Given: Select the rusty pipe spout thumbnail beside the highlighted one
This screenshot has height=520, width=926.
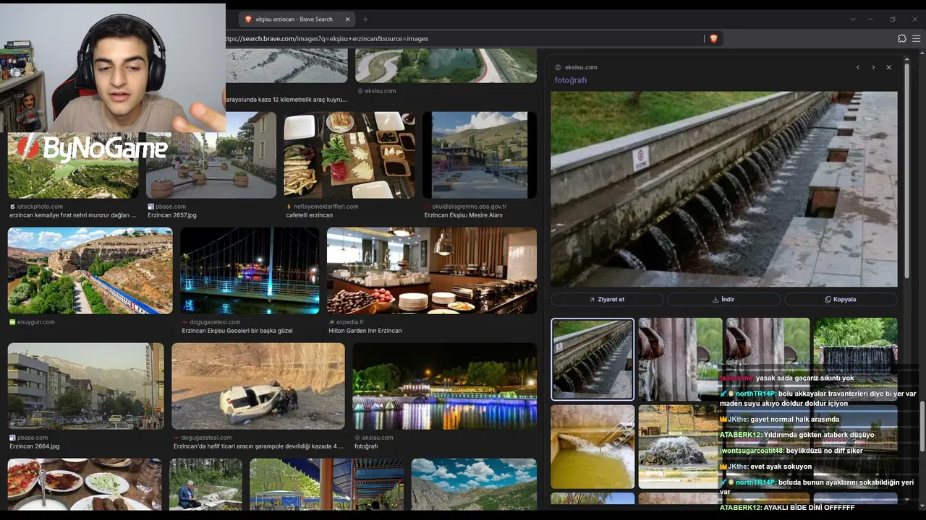Looking at the screenshot, I should tap(680, 359).
